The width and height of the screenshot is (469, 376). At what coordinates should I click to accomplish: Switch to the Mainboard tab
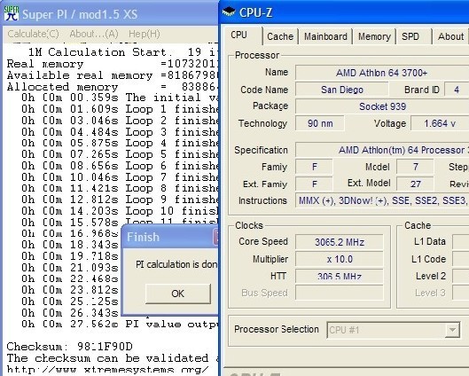tap(325, 36)
